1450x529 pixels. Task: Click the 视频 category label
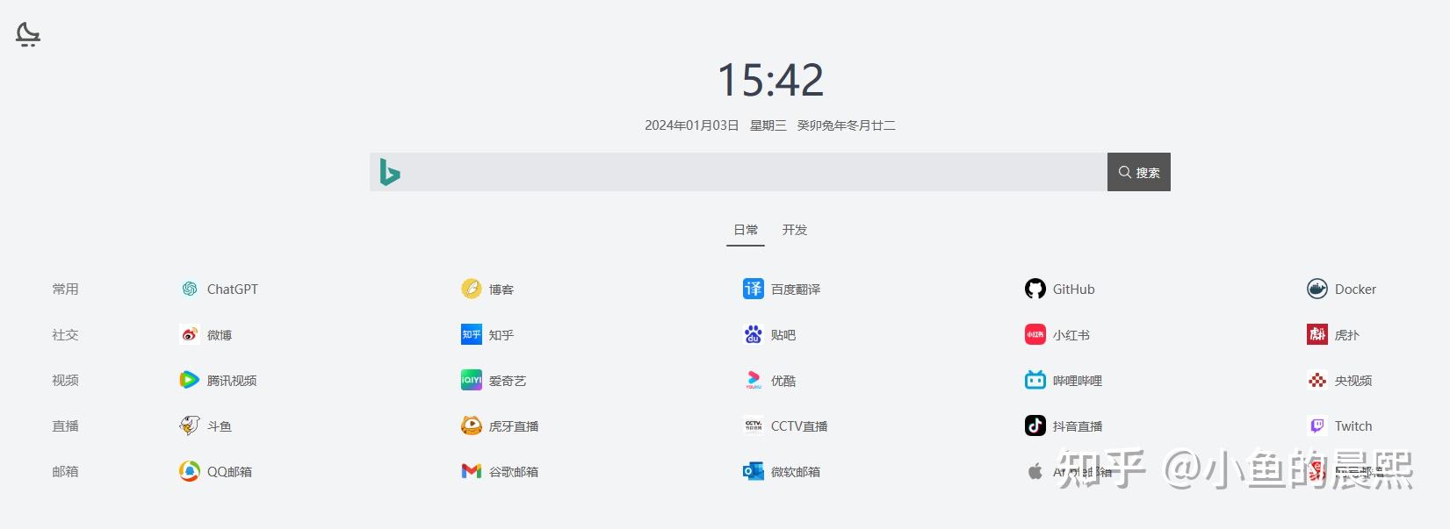tap(65, 380)
